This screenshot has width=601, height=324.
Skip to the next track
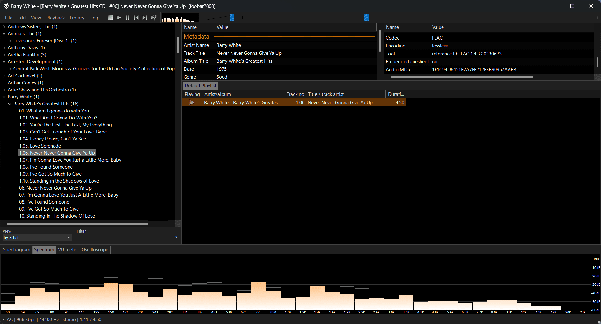pos(145,18)
